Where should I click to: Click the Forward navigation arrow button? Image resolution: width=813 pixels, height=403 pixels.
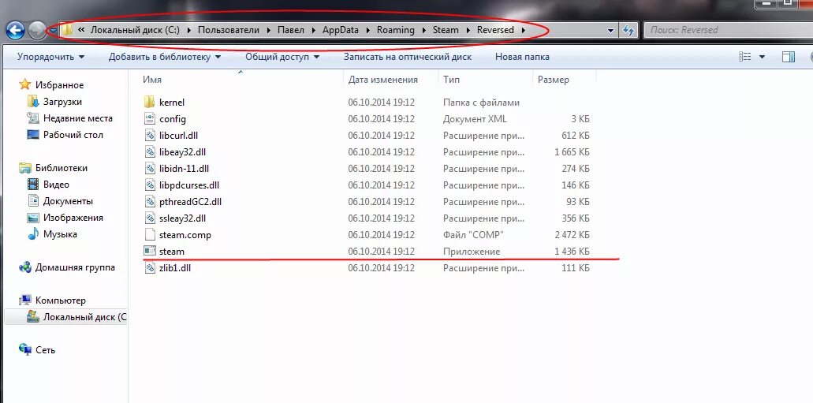click(37, 31)
